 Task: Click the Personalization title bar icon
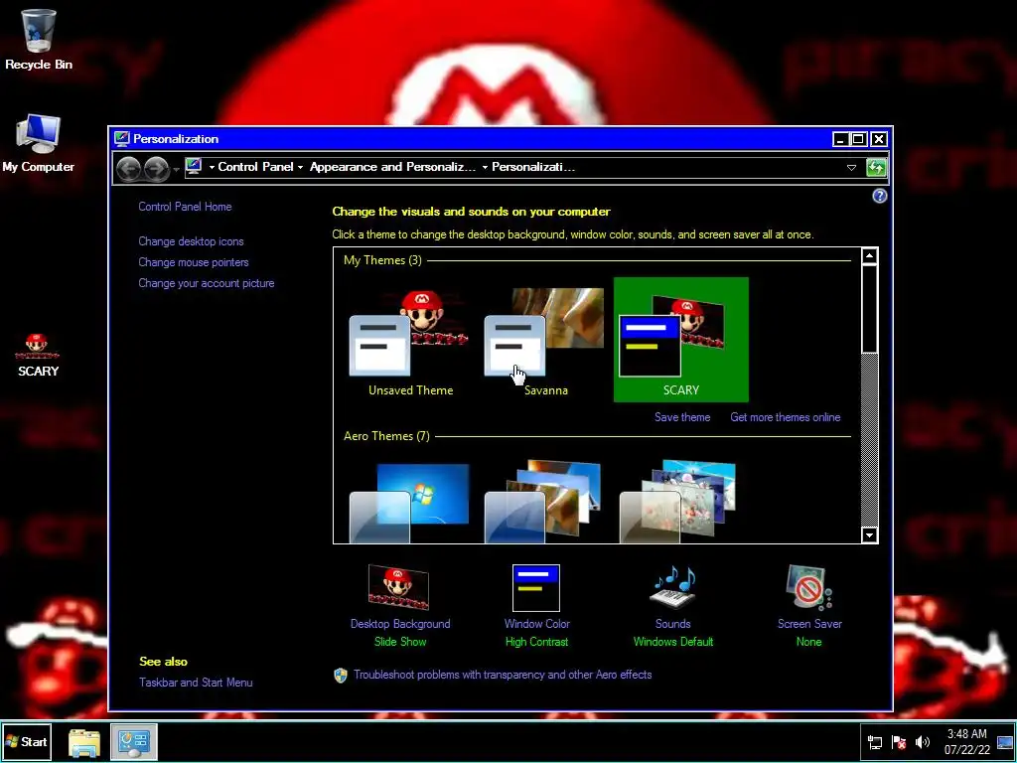click(x=122, y=138)
